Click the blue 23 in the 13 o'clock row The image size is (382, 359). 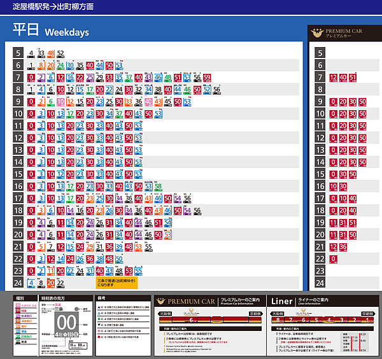[x=80, y=150]
